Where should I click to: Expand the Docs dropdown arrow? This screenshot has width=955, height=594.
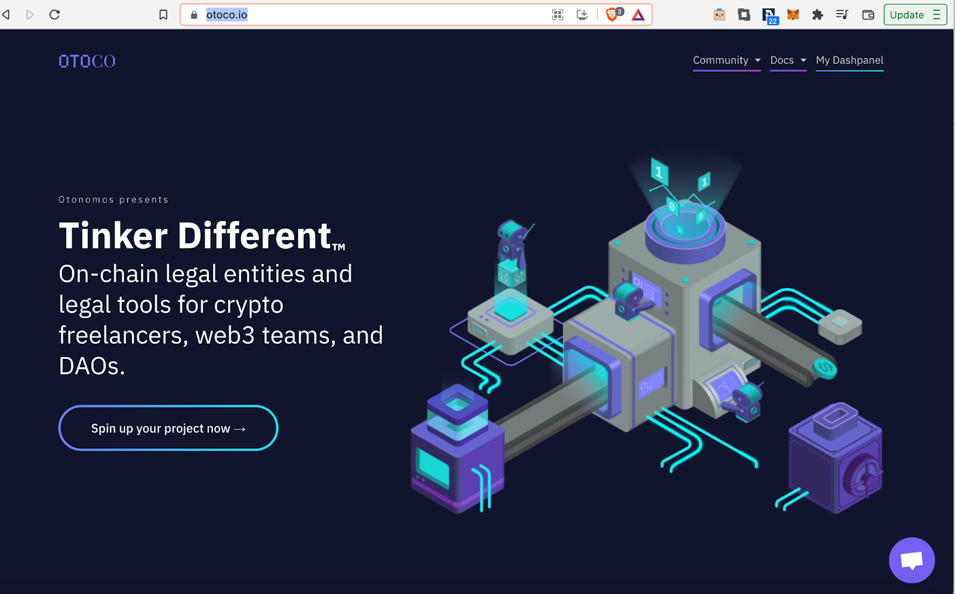pyautogui.click(x=803, y=60)
